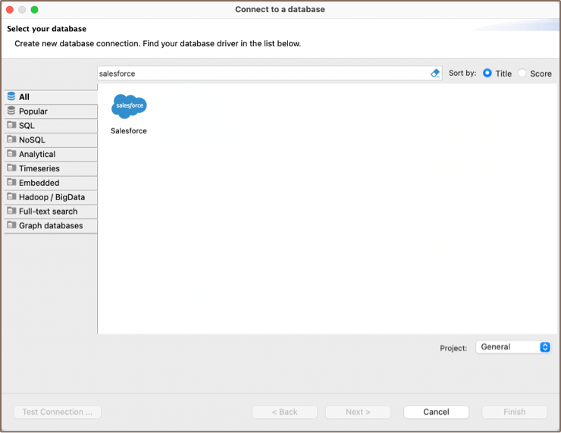Viewport: 561px width, 433px height.
Task: Click the Analytical category folder icon
Action: 11,154
